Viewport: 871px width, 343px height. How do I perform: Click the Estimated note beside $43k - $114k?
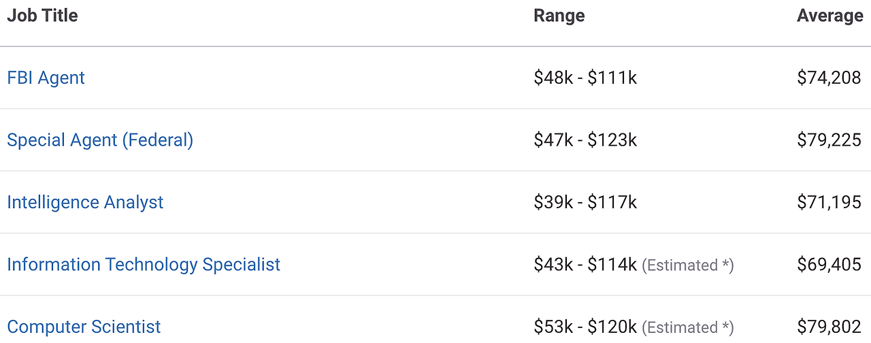[x=688, y=265]
